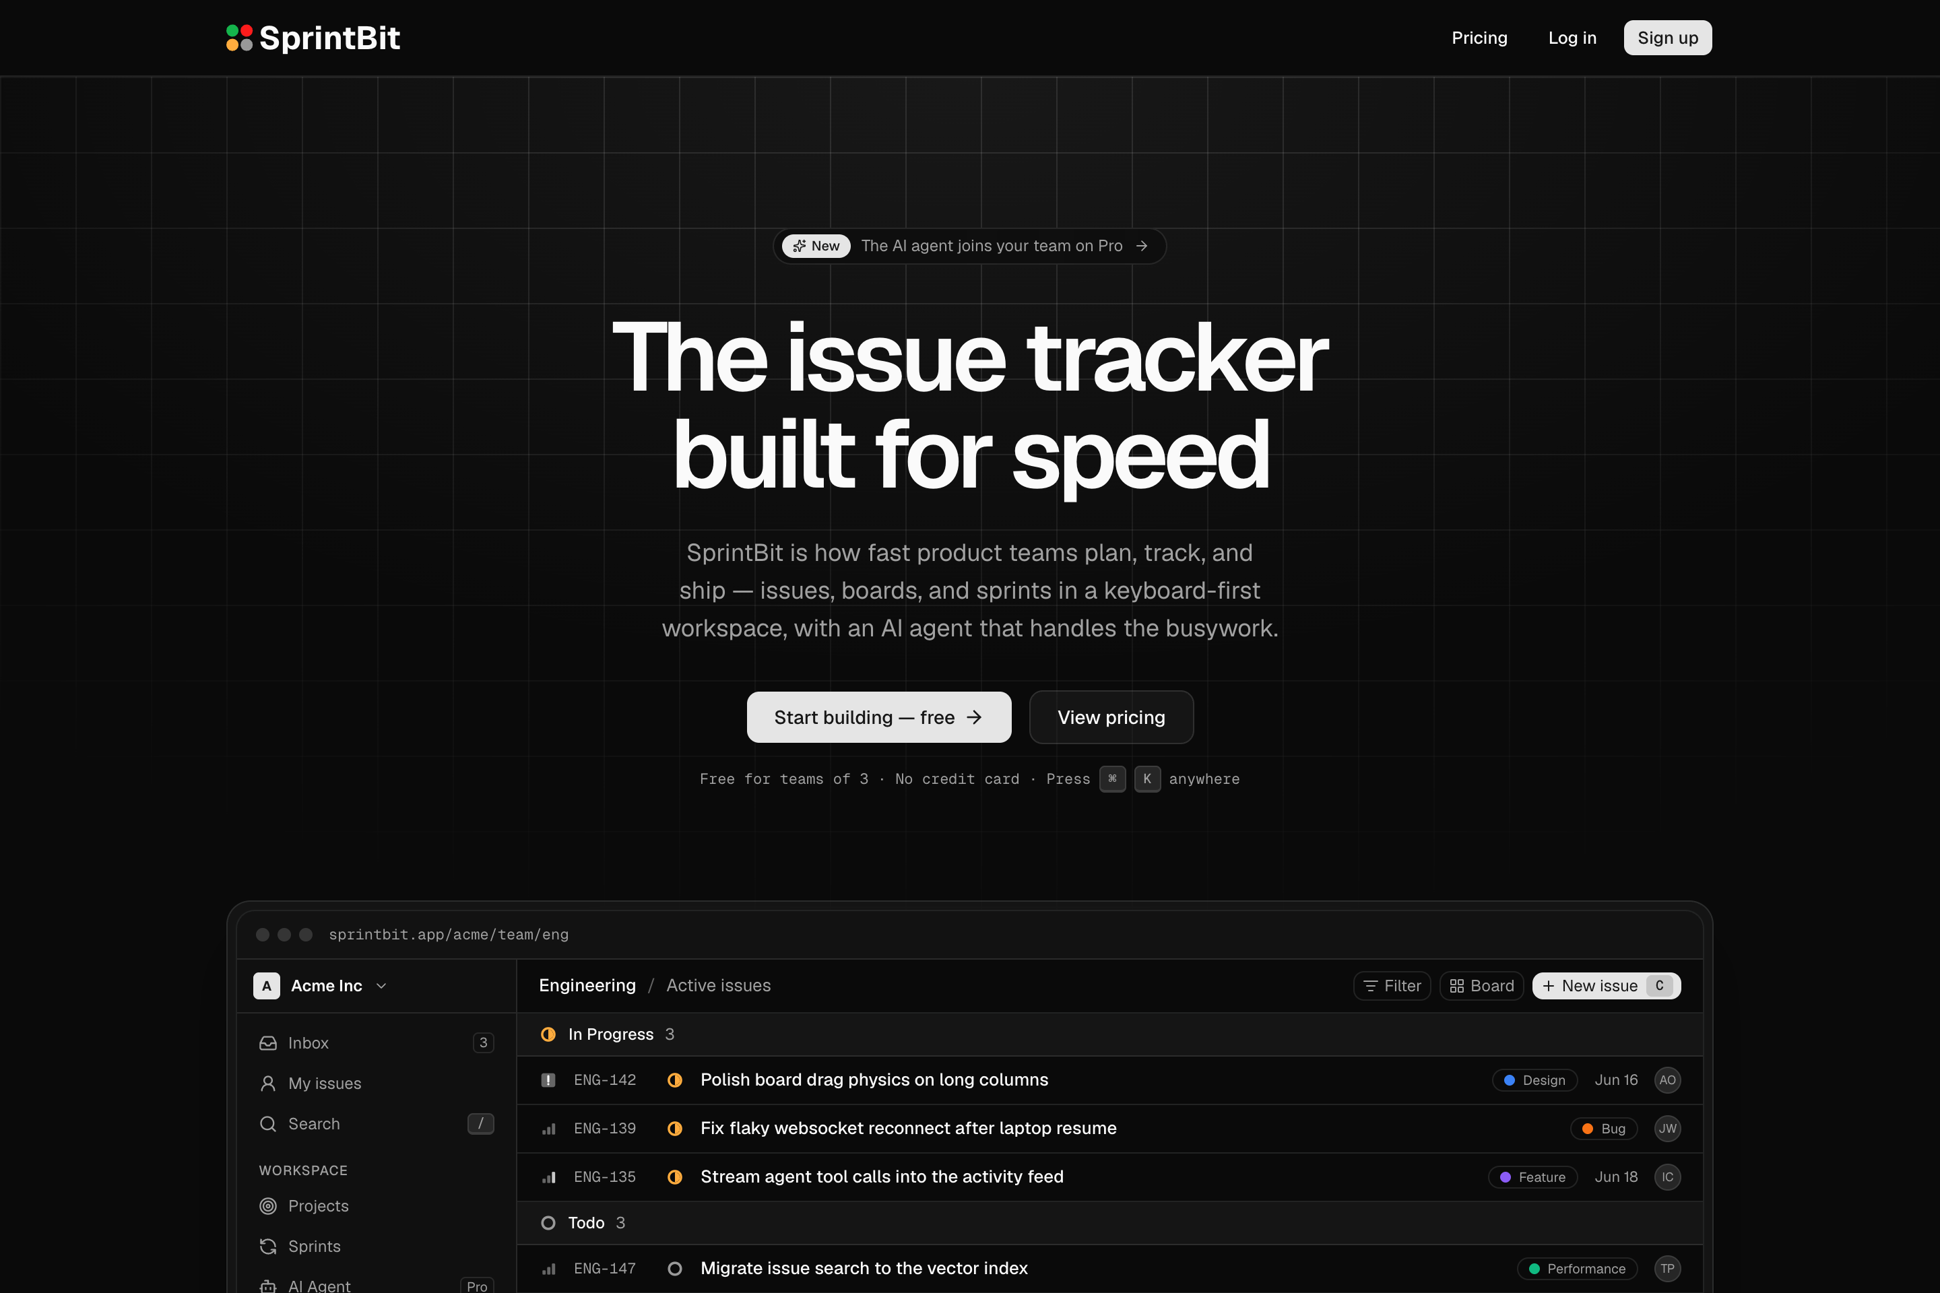Image resolution: width=1940 pixels, height=1293 pixels.
Task: Open issue Stream agent tool calls into activity feed
Action: [x=882, y=1178]
